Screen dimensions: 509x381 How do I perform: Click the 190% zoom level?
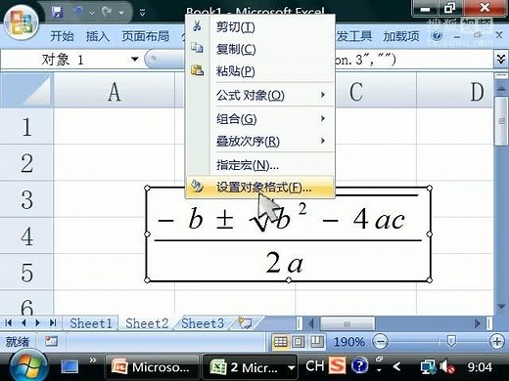[x=348, y=342]
